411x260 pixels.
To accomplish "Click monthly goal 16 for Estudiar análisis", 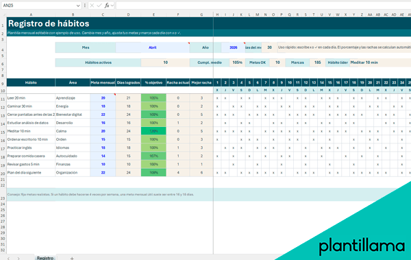I will 103,123.
